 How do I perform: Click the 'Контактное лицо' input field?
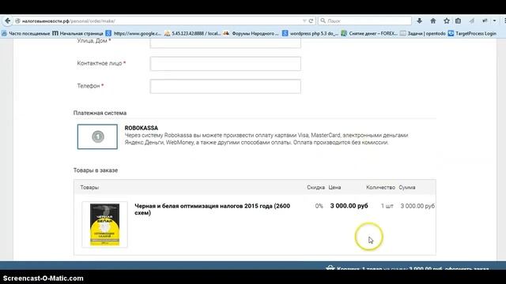point(225,64)
